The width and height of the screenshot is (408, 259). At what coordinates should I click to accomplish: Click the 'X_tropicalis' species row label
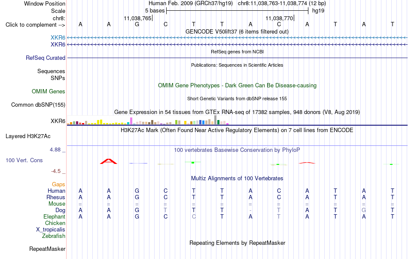[51, 230]
